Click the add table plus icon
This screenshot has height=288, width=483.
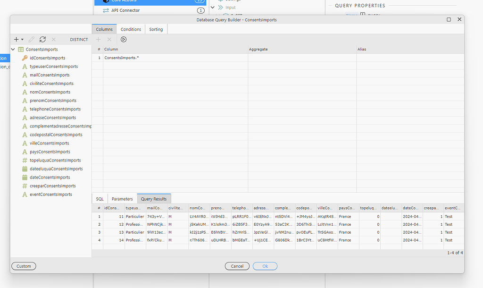(x=17, y=40)
